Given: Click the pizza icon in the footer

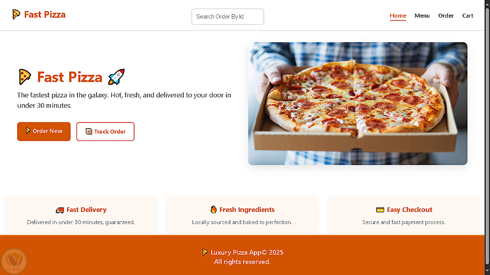Looking at the screenshot, I should [x=205, y=252].
